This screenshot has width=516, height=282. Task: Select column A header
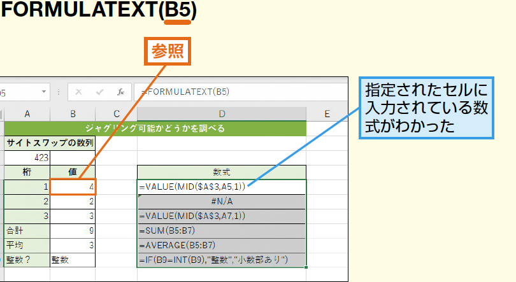coord(27,114)
